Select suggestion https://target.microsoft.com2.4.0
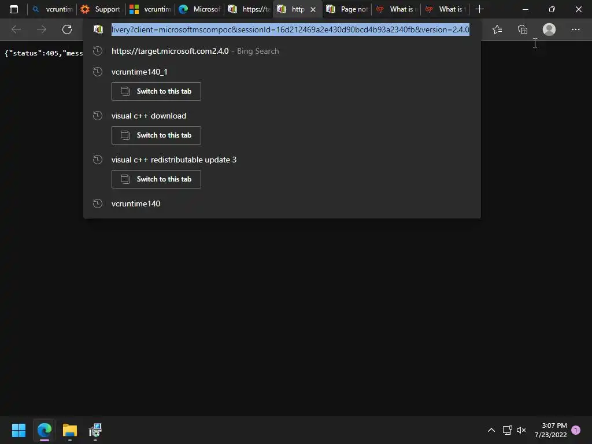 282,51
